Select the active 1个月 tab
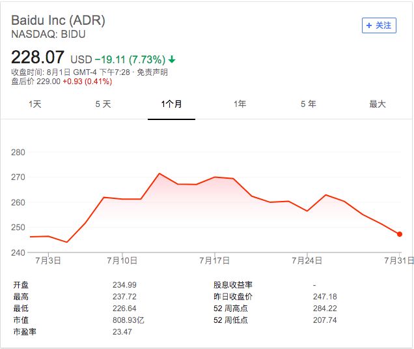Image resolution: width=414 pixels, height=349 pixels. click(x=171, y=104)
